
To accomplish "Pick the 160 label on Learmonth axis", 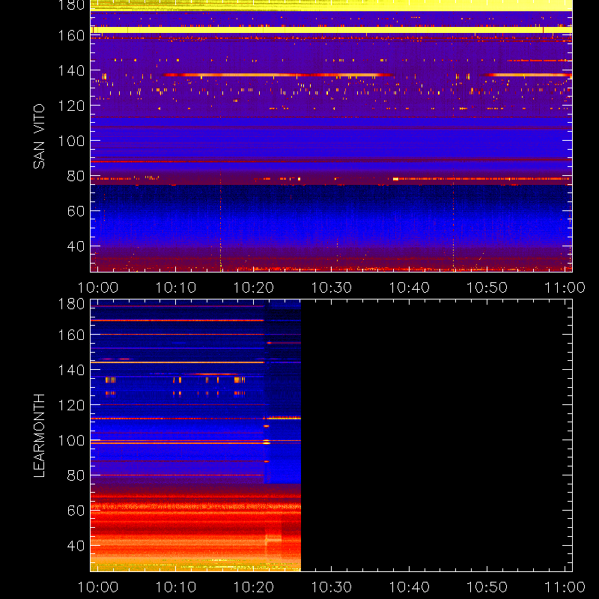I will 71,335.
